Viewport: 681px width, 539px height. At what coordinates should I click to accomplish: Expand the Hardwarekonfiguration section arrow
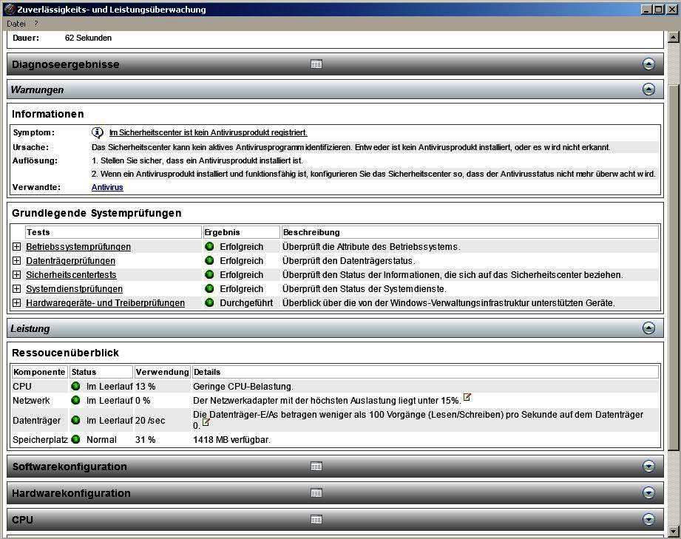648,493
